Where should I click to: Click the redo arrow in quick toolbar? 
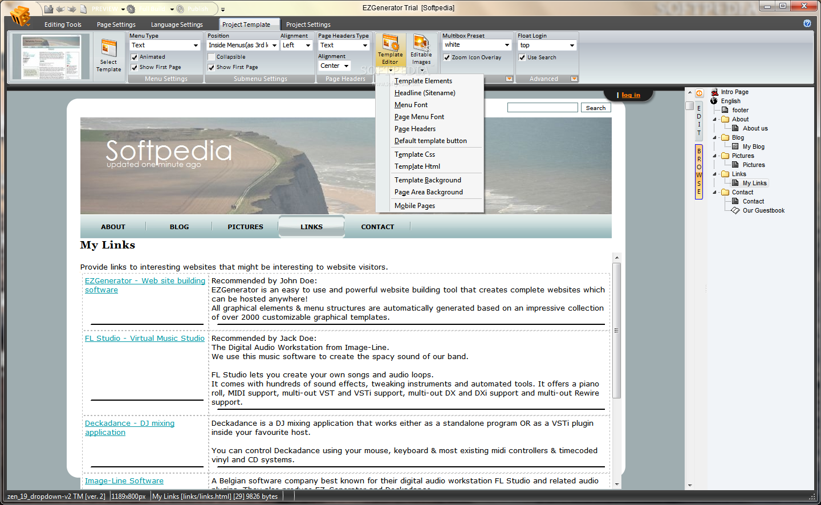pos(71,9)
